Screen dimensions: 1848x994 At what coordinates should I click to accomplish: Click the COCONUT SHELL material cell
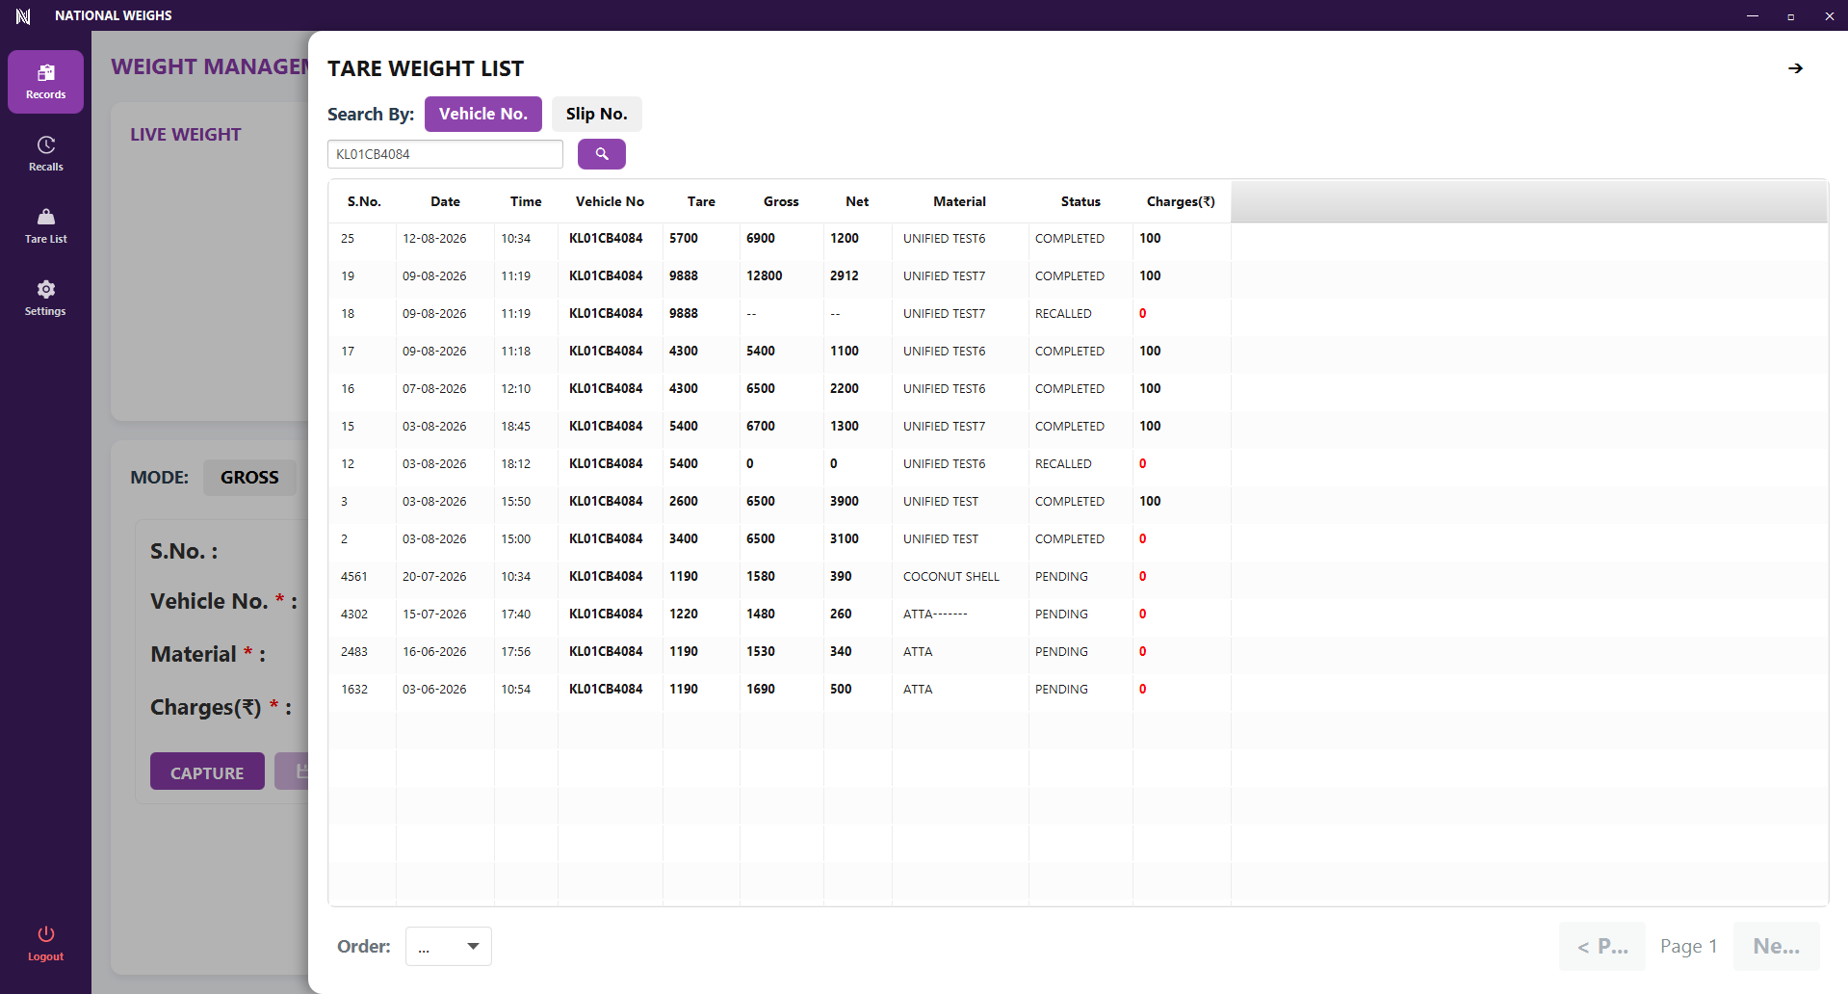pos(951,576)
